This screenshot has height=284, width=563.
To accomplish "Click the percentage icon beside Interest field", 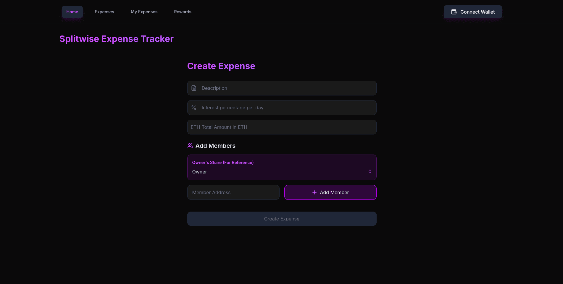I will pyautogui.click(x=194, y=108).
